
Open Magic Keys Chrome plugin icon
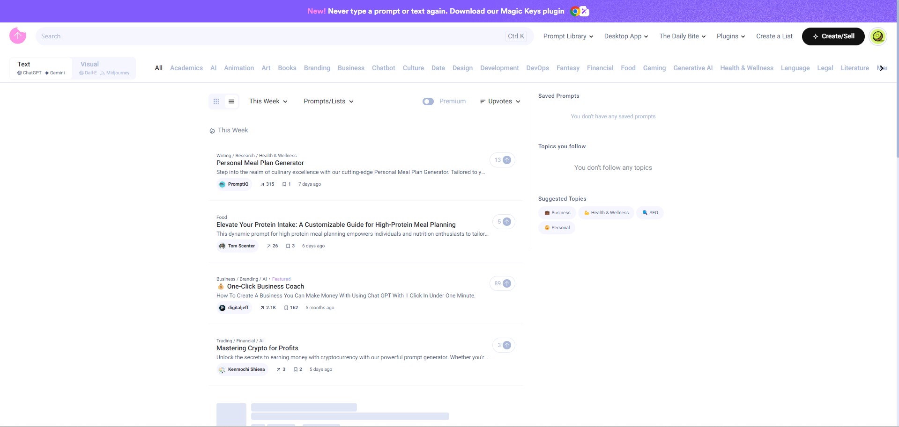tap(580, 11)
